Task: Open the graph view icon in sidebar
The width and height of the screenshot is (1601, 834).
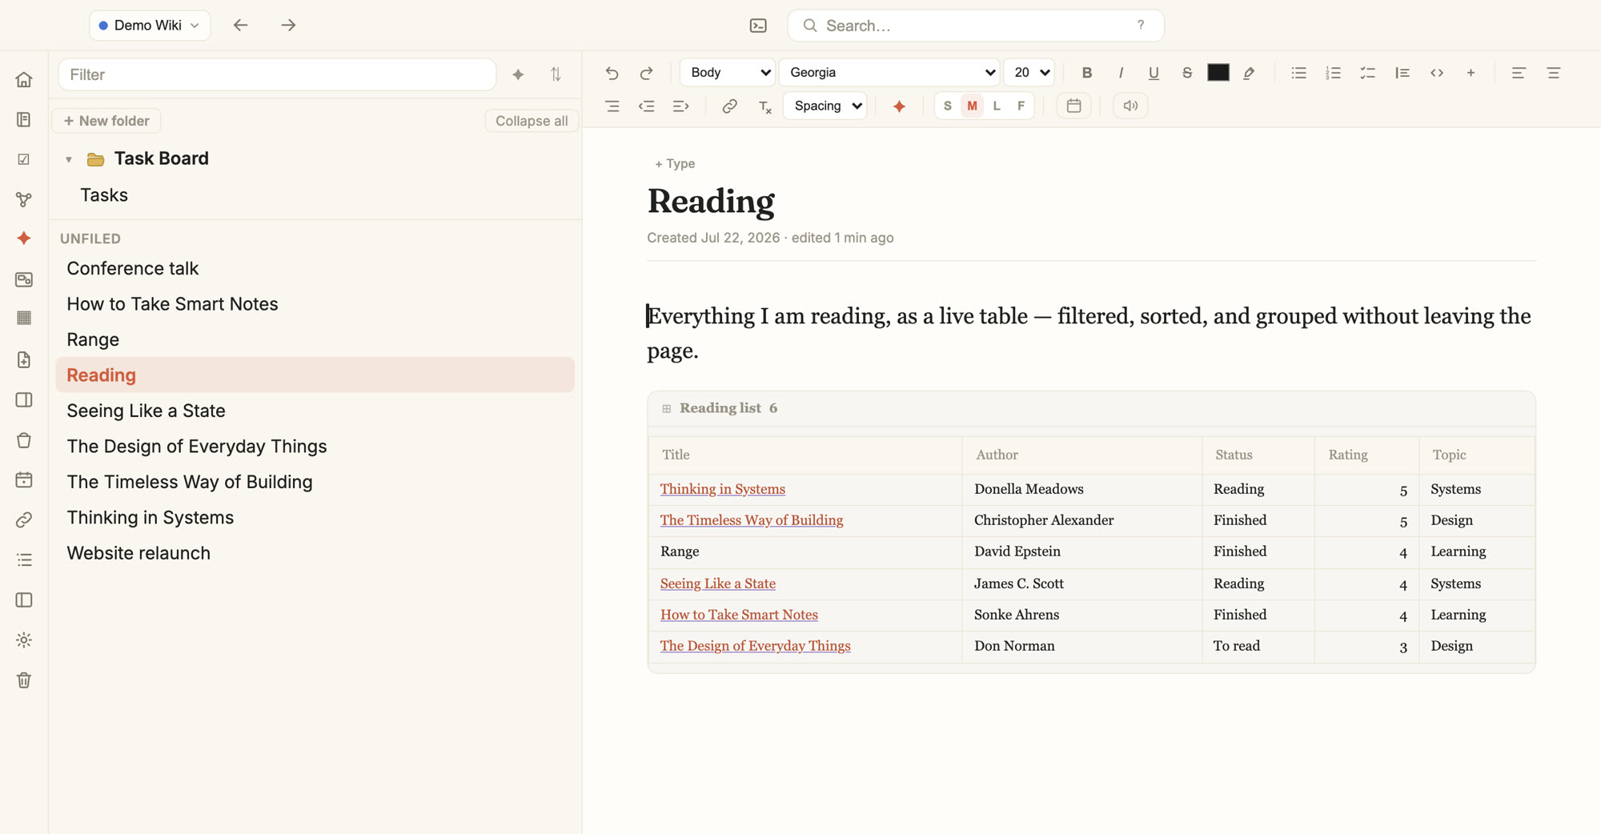Action: pos(24,199)
